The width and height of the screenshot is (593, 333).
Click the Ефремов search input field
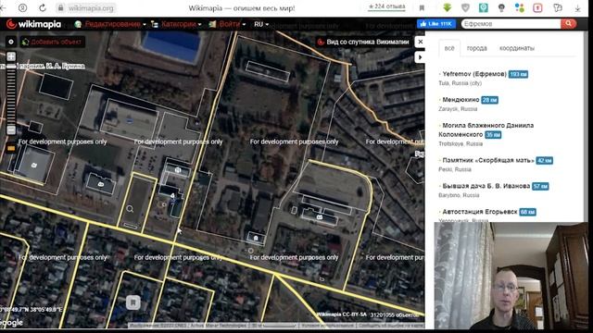[511, 24]
